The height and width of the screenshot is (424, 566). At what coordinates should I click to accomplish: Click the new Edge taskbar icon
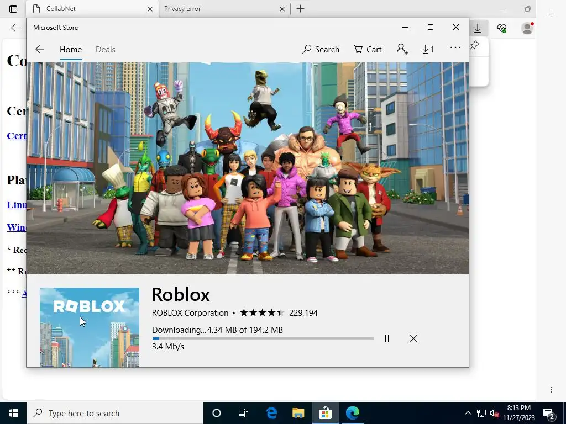352,413
